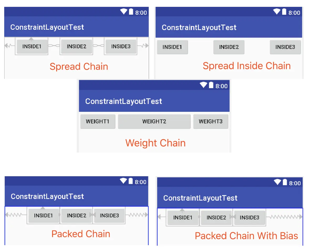Click the orange "Packed Chain With Bias" label
Image resolution: width=309 pixels, height=252 pixels.
point(246,236)
